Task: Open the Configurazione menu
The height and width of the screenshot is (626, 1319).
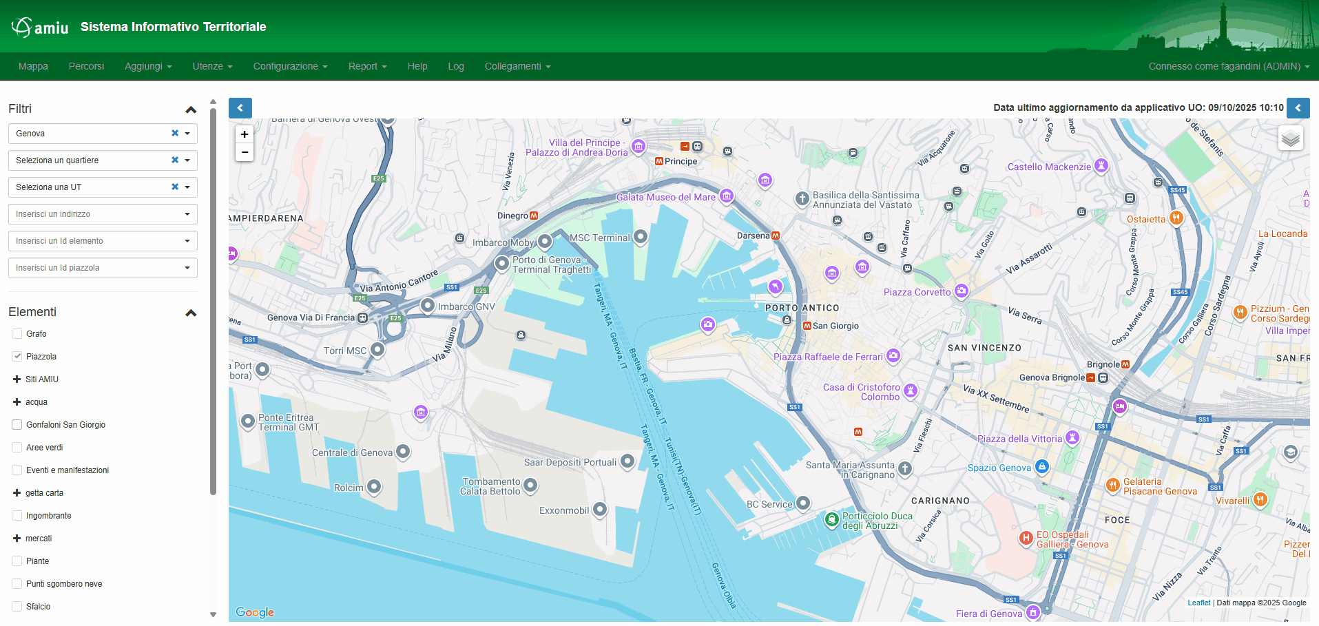Action: pos(290,66)
